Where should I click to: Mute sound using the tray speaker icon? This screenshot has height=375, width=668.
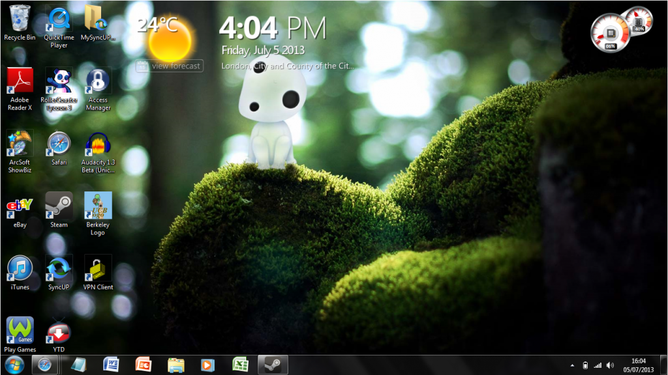(x=611, y=365)
